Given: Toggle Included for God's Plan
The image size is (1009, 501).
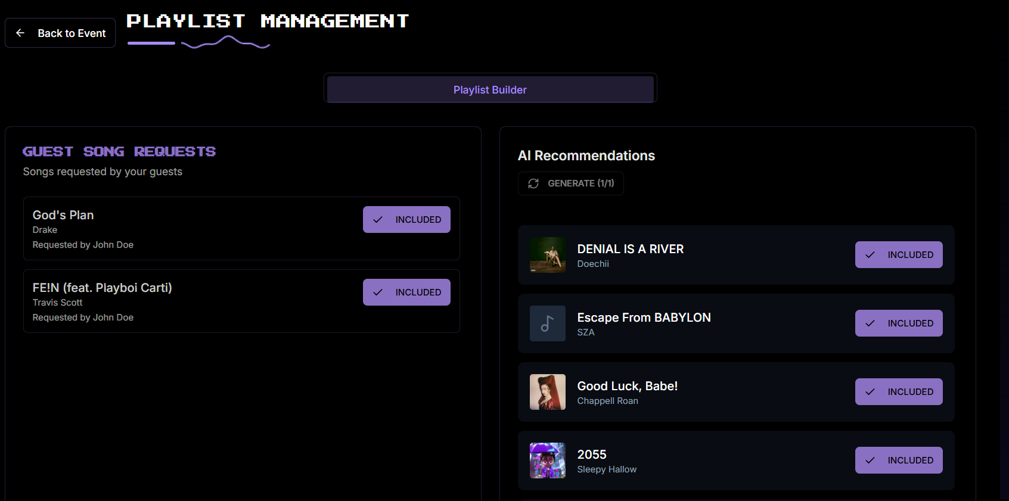Looking at the screenshot, I should [406, 220].
